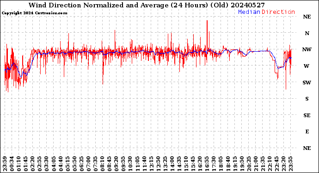Click the 00:34 time label
The image size is (319, 173).
tap(12, 164)
